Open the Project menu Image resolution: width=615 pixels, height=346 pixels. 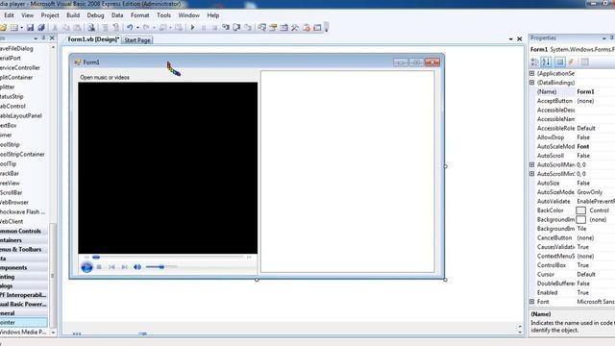[x=50, y=15]
